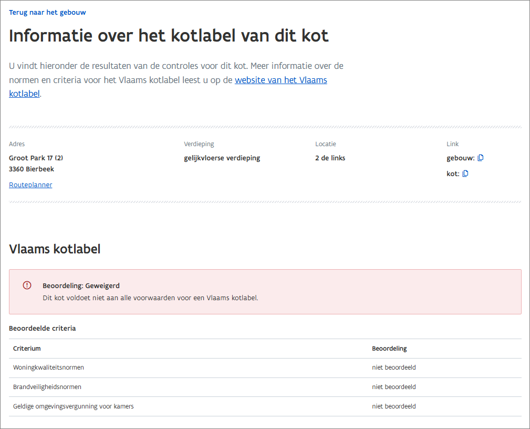Click the red warning icon in the alert
This screenshot has height=429, width=530.
pos(27,285)
